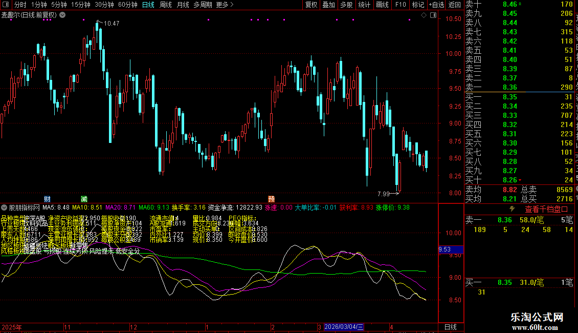This screenshot has width=578, height=333.
Task: Click the 总买 2716 value
Action: click(564, 199)
